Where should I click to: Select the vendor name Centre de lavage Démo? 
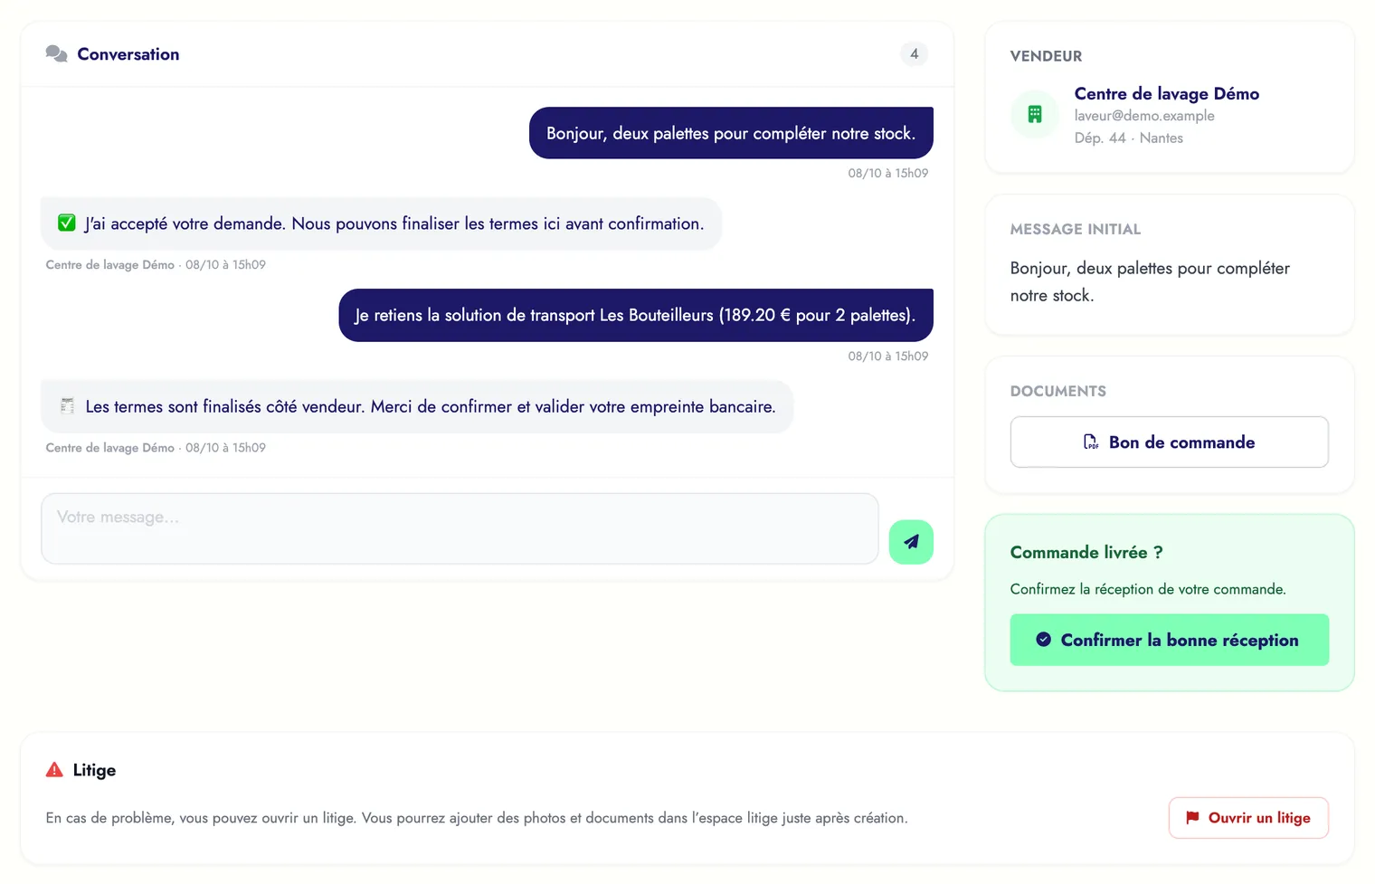coord(1166,93)
